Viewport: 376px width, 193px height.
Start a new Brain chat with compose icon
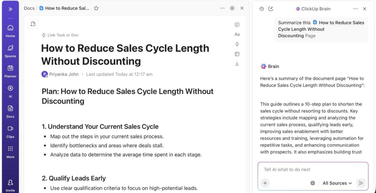tap(270, 9)
